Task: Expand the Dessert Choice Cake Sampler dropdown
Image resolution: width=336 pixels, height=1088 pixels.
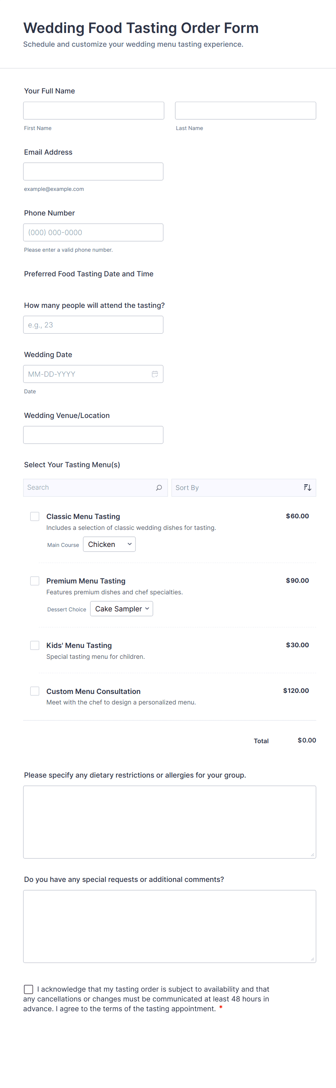Action: [x=121, y=608]
